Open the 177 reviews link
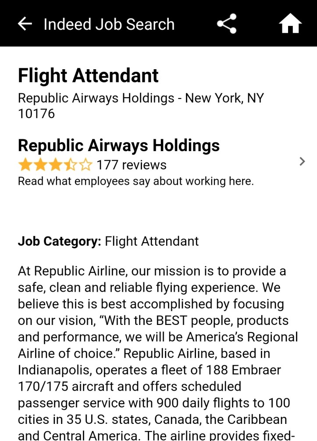The height and width of the screenshot is (441, 317). (x=131, y=165)
